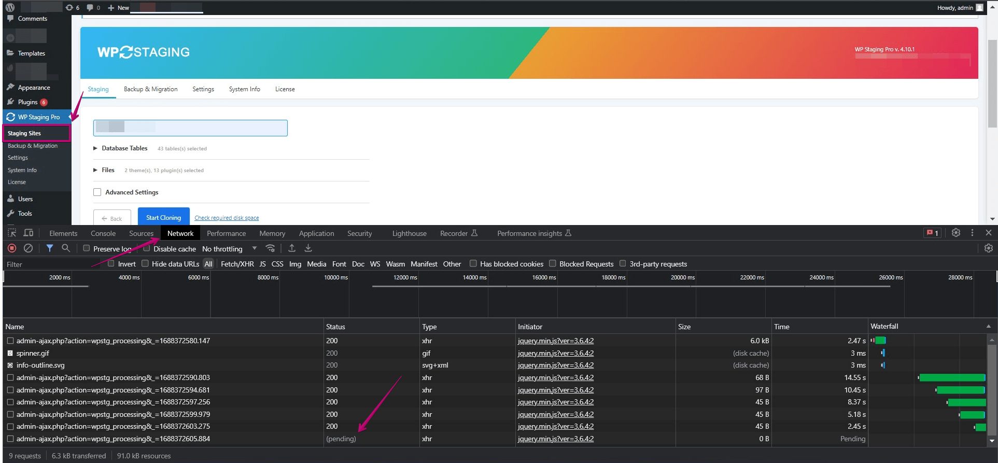Open the No throttling dropdown
998x463 pixels.
tap(229, 249)
